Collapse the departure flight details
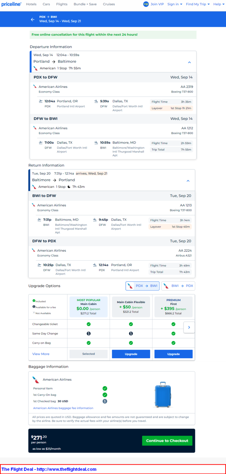Viewport: 226px width, 474px height. point(189,62)
